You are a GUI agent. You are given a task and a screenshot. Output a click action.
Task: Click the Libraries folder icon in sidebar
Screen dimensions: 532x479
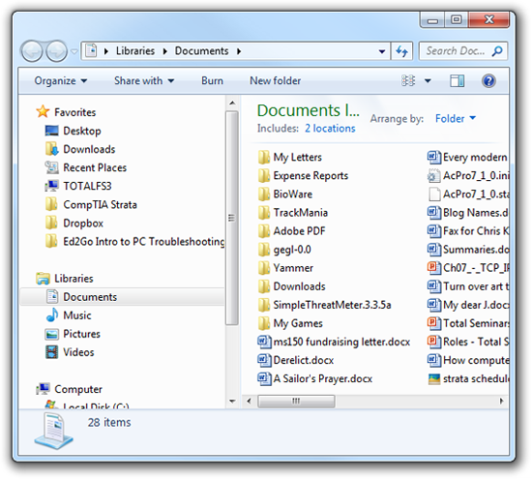[x=43, y=279]
